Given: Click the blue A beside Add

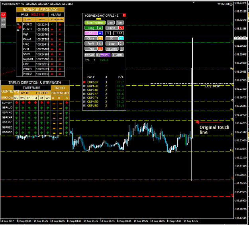Looking at the screenshot, I should 100,33.
